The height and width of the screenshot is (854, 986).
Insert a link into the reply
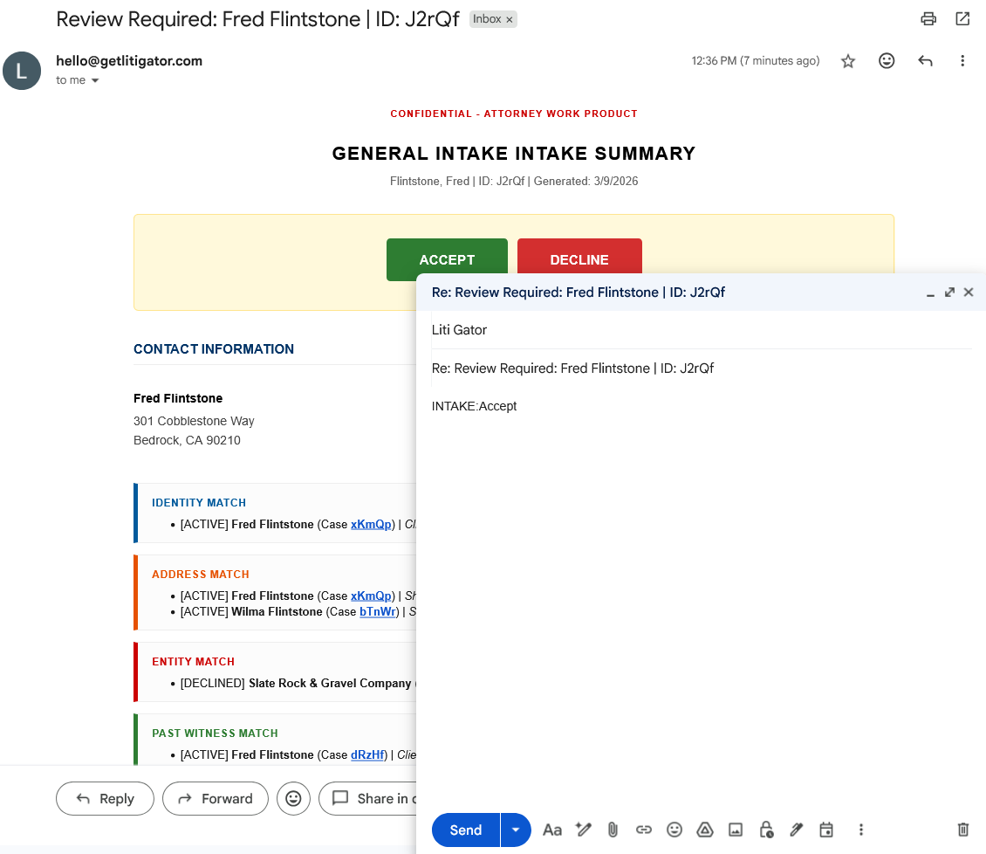(x=643, y=830)
